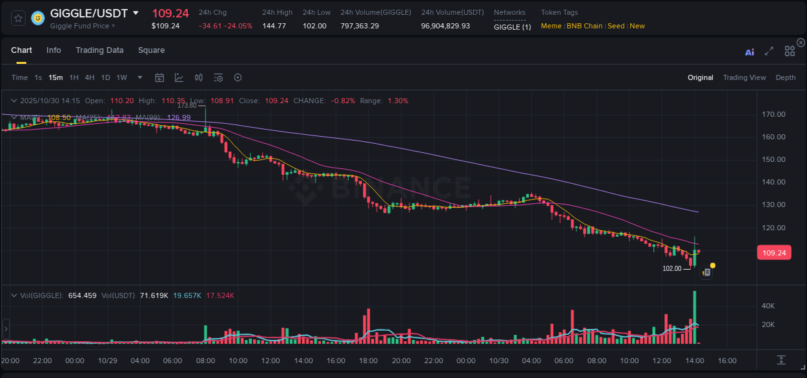Click the Ai assistant icon above the chart
Screen dimensions: 807x378
pos(749,52)
